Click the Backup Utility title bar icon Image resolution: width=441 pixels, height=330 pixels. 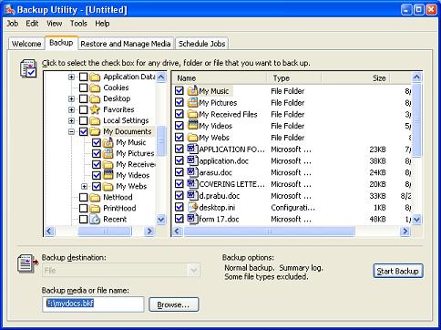[x=9, y=10]
